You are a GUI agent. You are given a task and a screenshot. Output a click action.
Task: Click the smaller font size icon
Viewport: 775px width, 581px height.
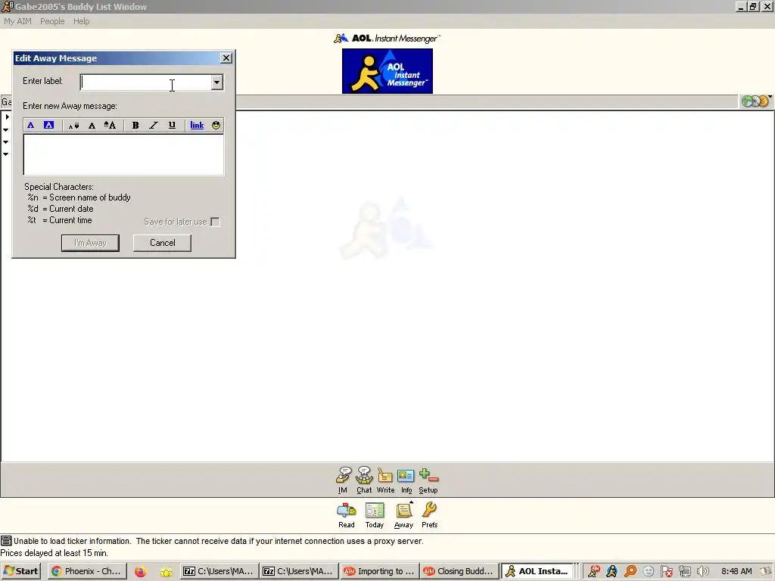click(x=73, y=126)
